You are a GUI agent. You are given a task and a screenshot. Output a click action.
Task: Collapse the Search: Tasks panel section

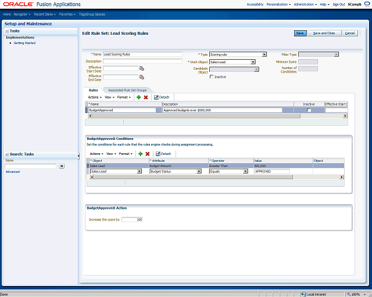[7, 154]
